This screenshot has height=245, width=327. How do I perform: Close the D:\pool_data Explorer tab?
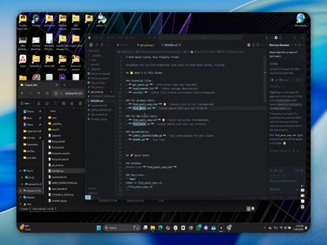[56, 85]
